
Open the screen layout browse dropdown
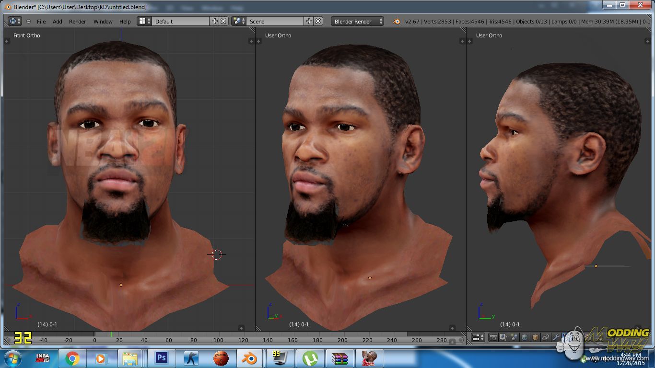tap(144, 21)
